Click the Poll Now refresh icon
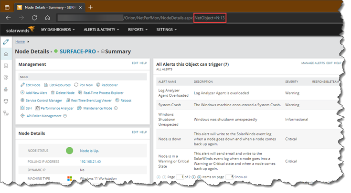This screenshot has width=351, height=193. (x=76, y=85)
